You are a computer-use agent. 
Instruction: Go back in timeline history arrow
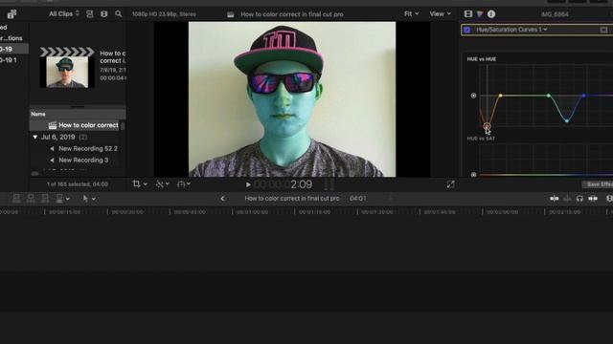(x=222, y=199)
